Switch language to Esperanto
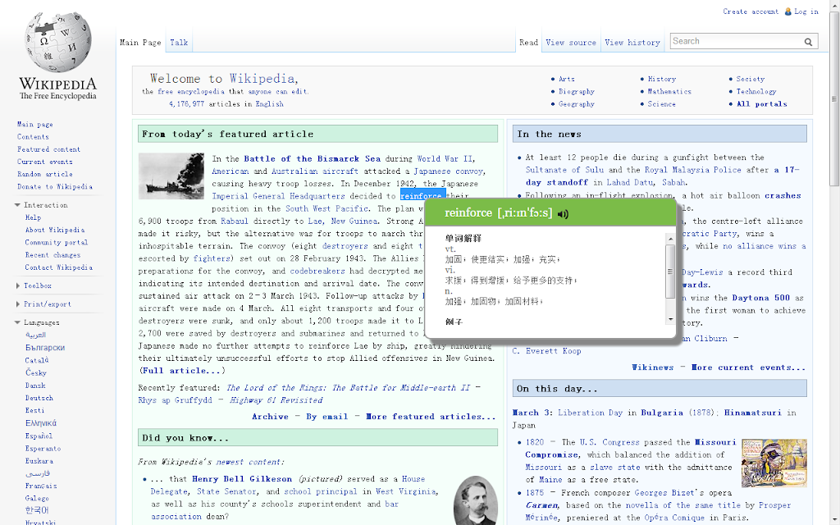 43,449
